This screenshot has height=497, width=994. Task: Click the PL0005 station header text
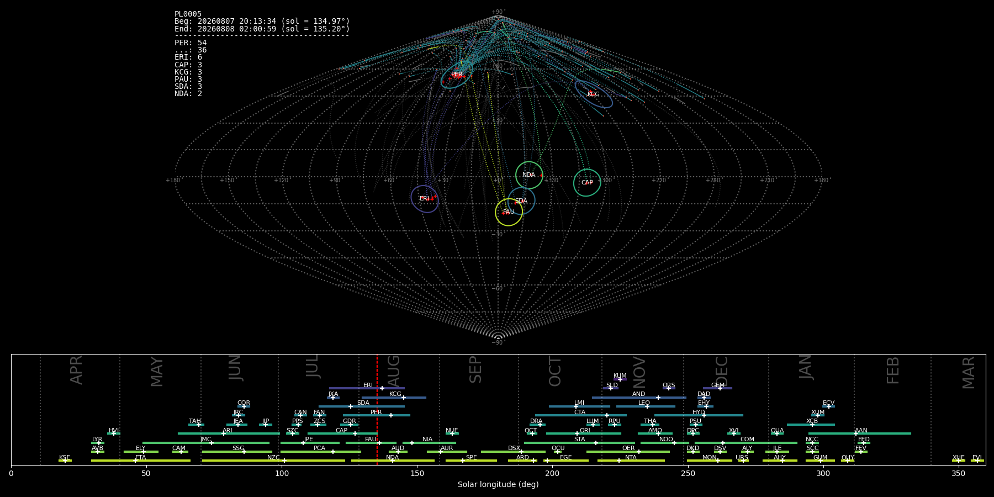coord(188,14)
